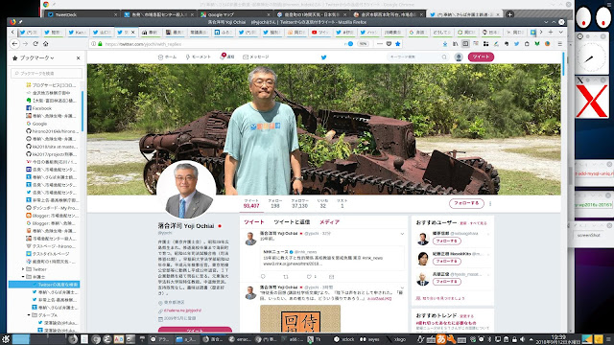
Task: Click the フォローする button on the profile
Action: [x=466, y=203]
